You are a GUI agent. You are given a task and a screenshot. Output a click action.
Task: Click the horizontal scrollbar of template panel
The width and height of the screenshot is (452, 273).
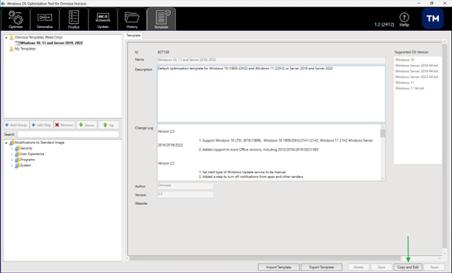point(264,258)
